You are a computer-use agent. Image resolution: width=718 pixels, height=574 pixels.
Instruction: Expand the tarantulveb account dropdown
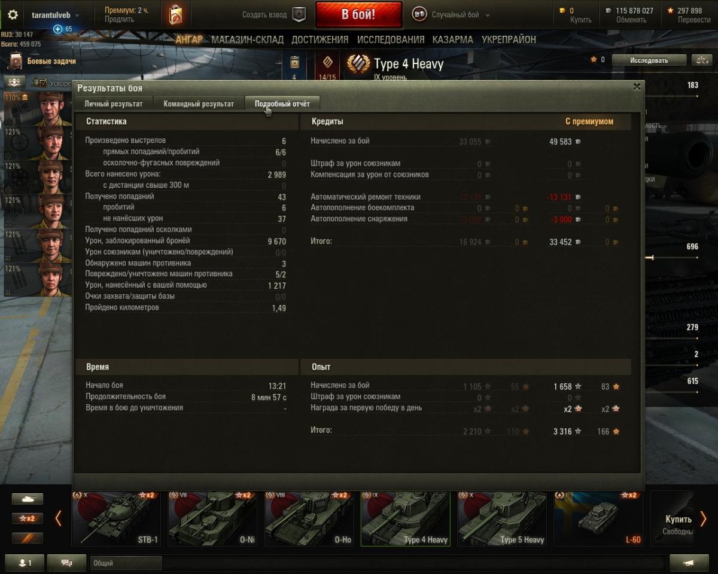[56, 15]
